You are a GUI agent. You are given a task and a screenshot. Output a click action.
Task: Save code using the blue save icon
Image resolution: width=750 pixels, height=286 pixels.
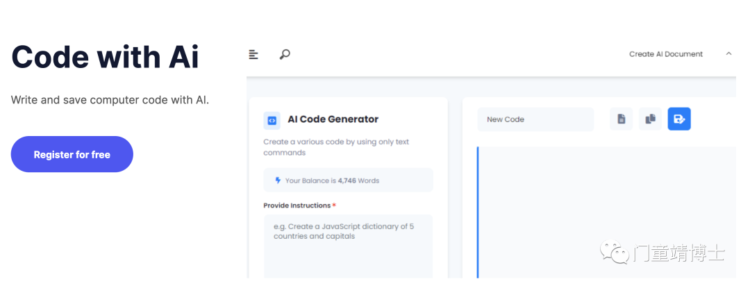click(679, 119)
